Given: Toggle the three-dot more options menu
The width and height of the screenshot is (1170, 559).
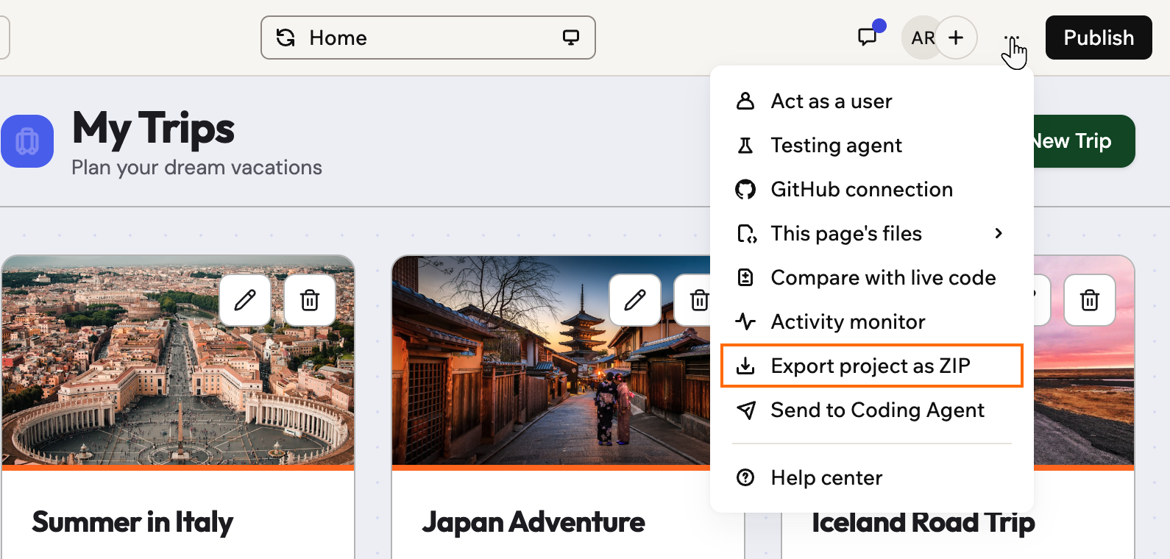Looking at the screenshot, I should point(1012,38).
